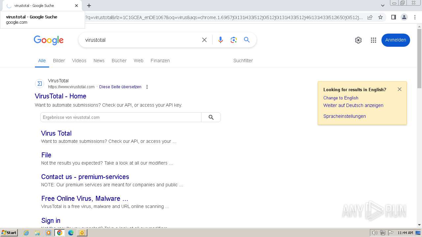This screenshot has width=422, height=237.
Task: Click the show desktop monitor tray icon
Action: 418,233
